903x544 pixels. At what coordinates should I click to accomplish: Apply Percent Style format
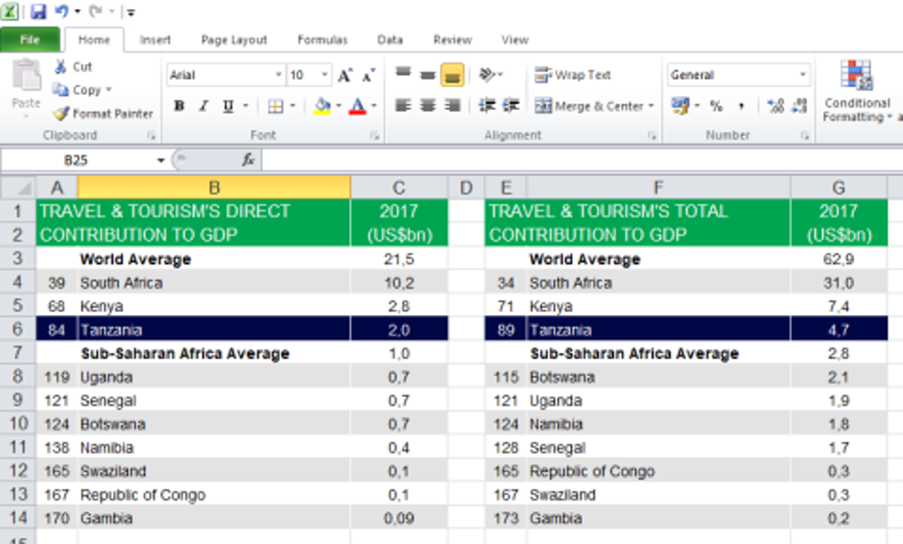tap(716, 106)
